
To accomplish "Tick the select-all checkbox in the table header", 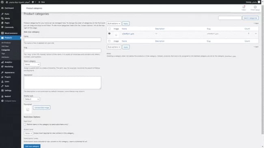I will pyautogui.click(x=109, y=29).
